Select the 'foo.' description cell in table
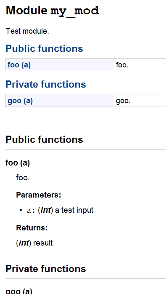Screen dimensions: 166x294 coord(140,65)
